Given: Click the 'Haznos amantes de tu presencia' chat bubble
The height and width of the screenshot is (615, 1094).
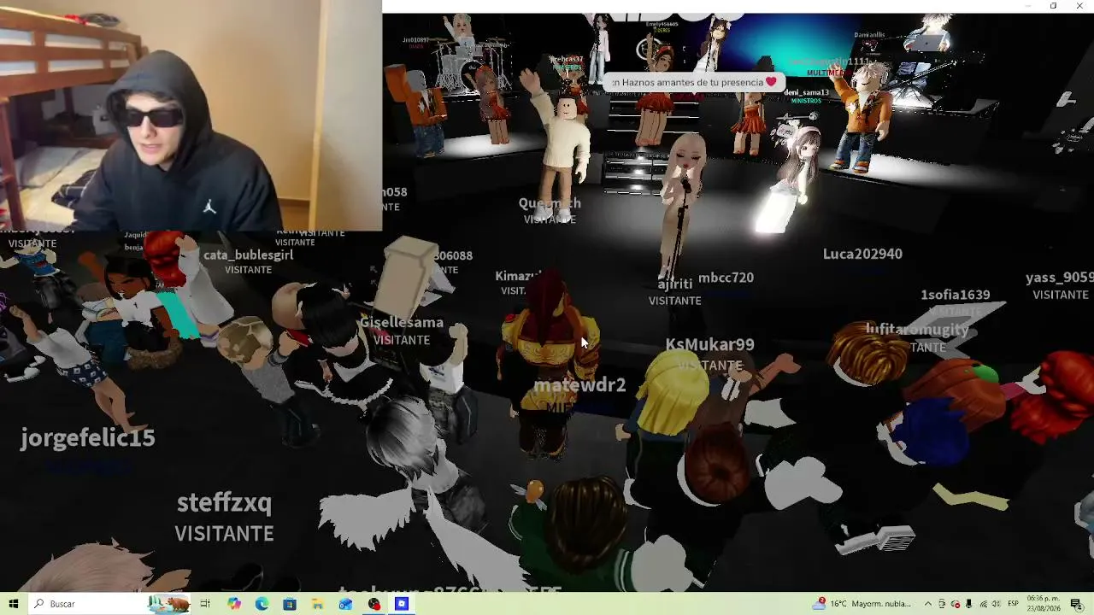Looking at the screenshot, I should click(695, 82).
